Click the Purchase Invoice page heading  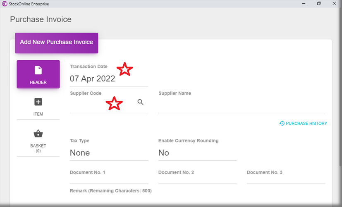[x=41, y=19]
